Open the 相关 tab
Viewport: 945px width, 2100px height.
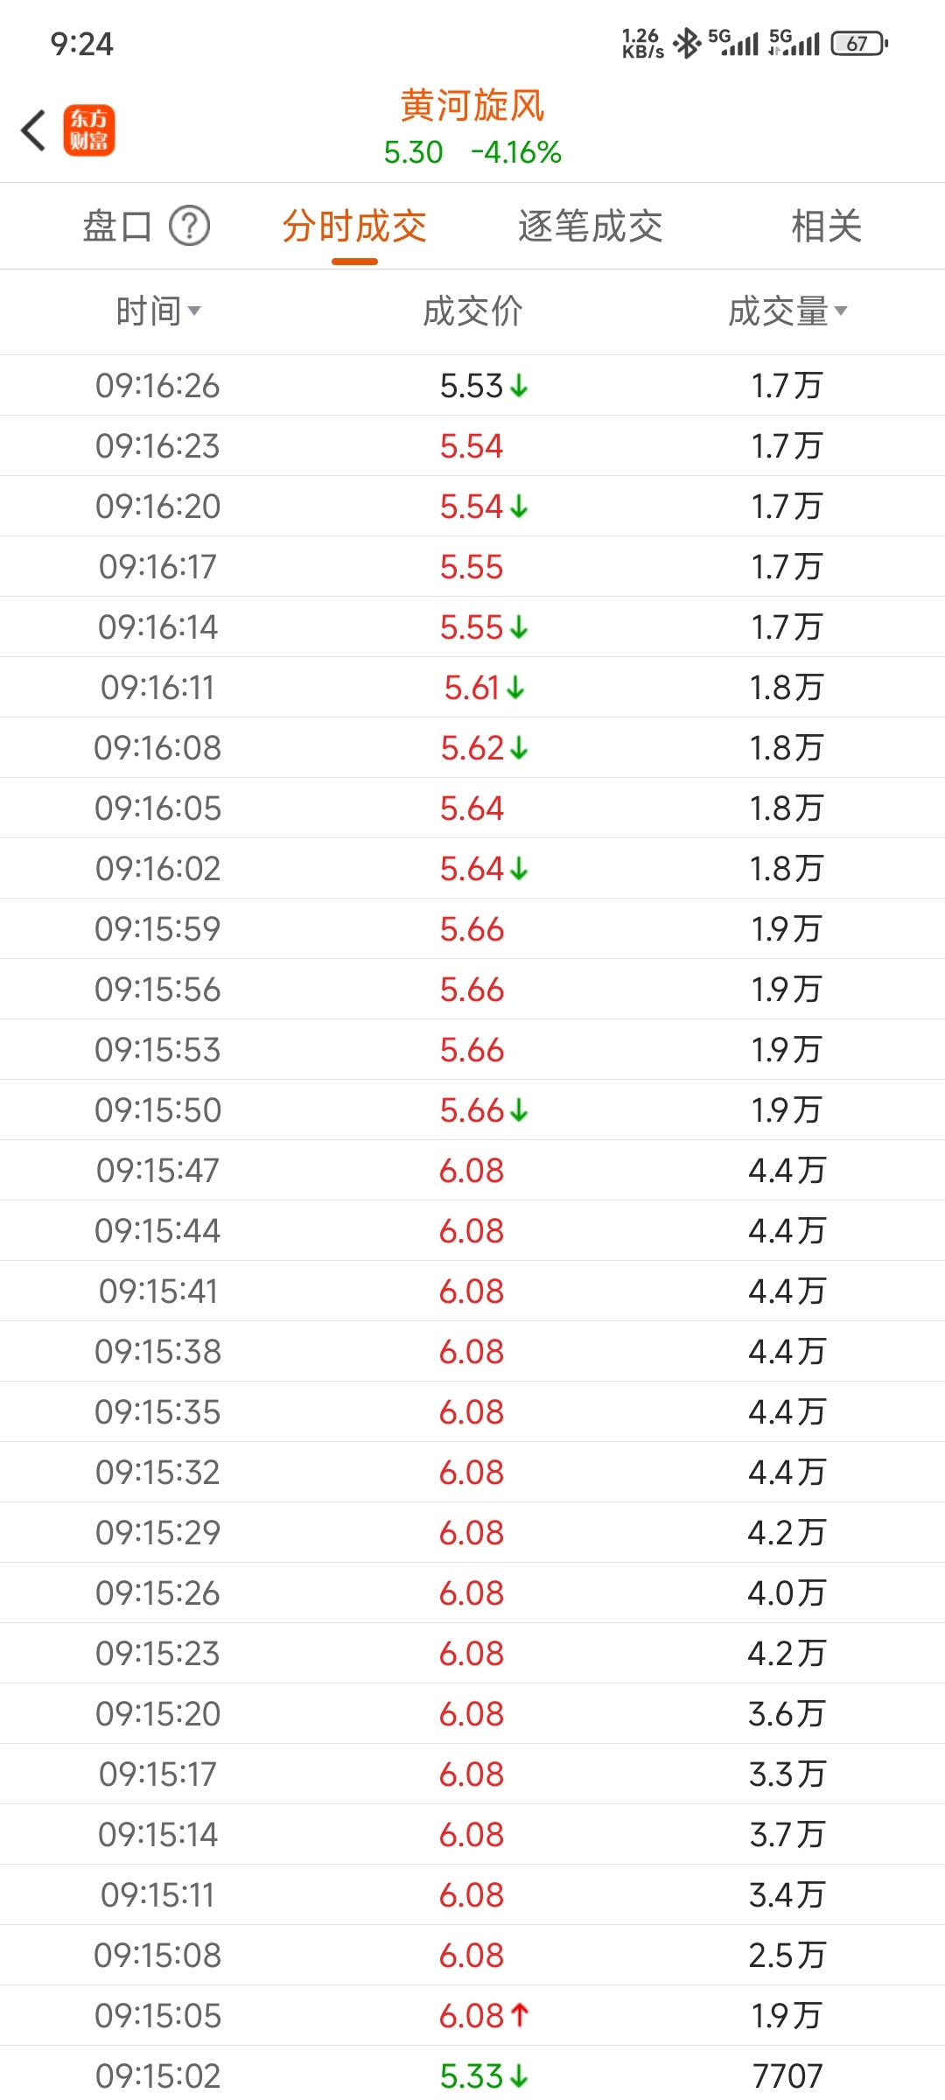click(826, 226)
